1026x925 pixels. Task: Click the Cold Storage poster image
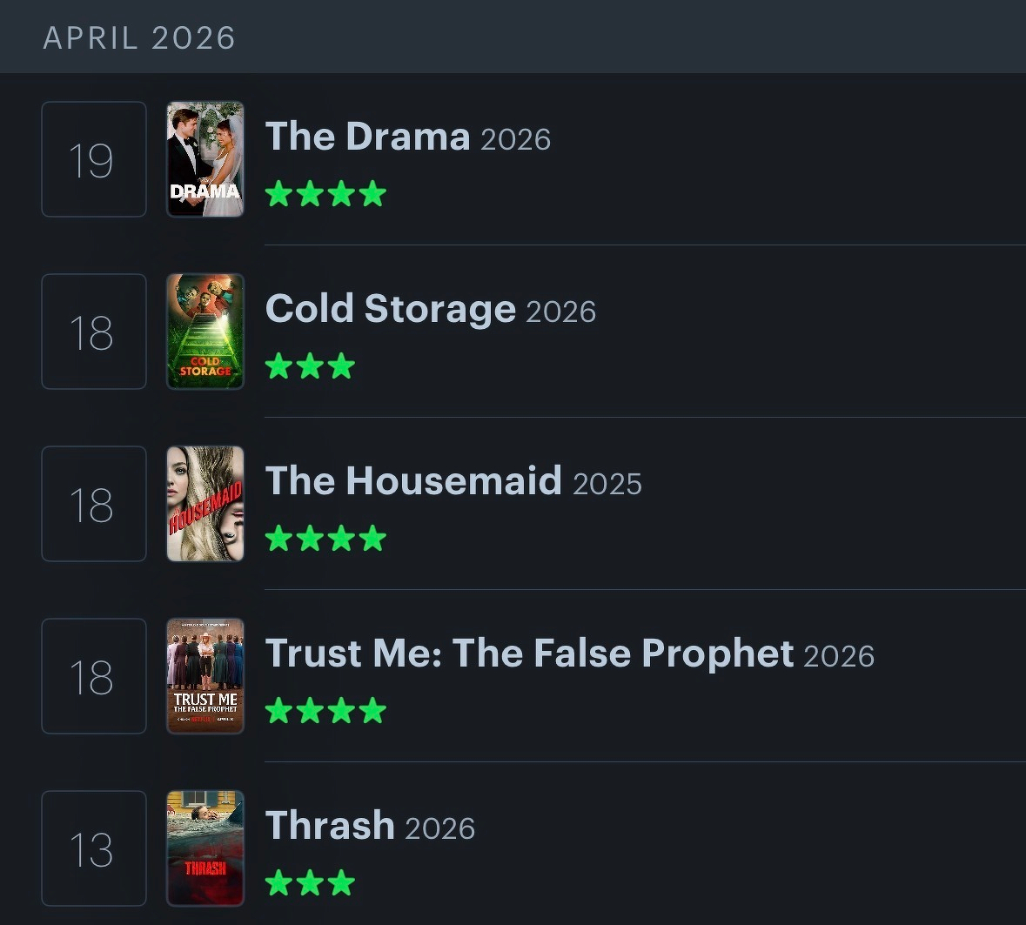pos(205,332)
